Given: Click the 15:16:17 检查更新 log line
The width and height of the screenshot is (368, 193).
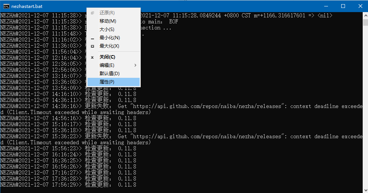Looking at the screenshot, I should click(x=68, y=124).
